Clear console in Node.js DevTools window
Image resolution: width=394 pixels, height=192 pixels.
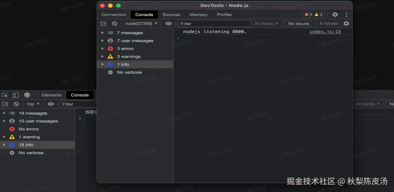(115, 23)
